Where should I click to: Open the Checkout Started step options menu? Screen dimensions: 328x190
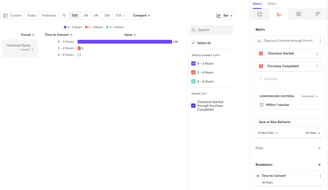317,54
